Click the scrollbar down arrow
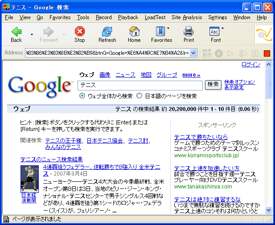Screen dimensions: 275x225 tap(268, 210)
